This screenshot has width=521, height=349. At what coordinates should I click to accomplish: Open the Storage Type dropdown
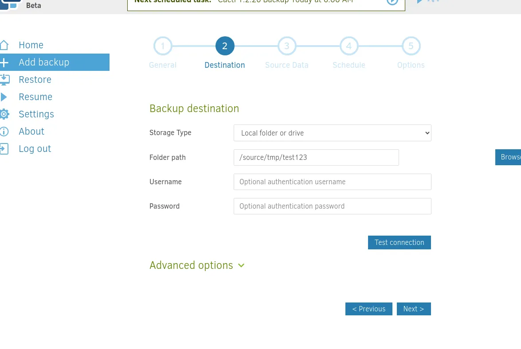click(x=332, y=133)
